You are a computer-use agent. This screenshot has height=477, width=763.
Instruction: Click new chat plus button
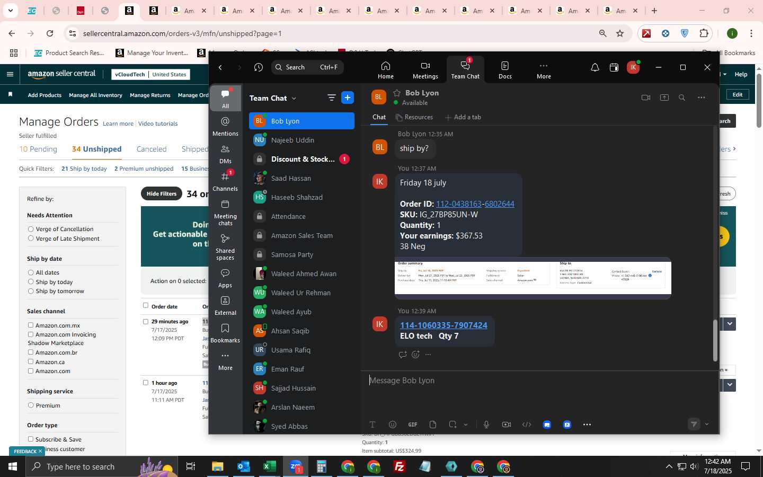pos(348,98)
